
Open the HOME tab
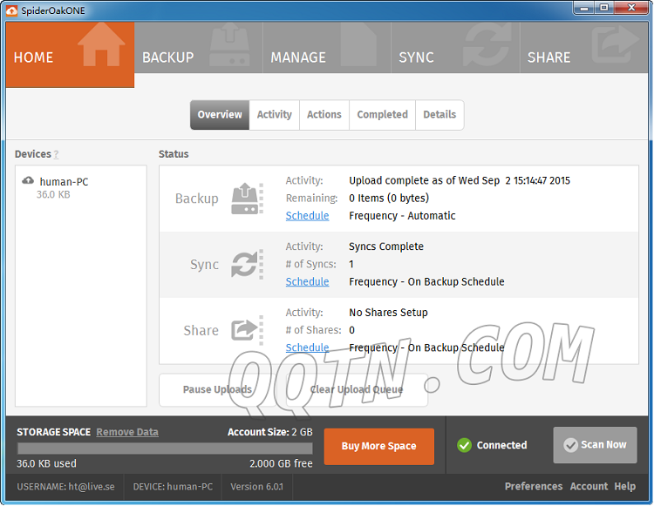70,56
